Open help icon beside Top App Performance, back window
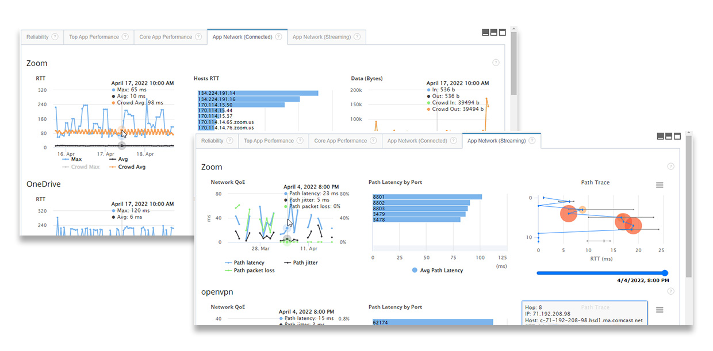Screen dimensions: 713x351 pyautogui.click(x=125, y=37)
